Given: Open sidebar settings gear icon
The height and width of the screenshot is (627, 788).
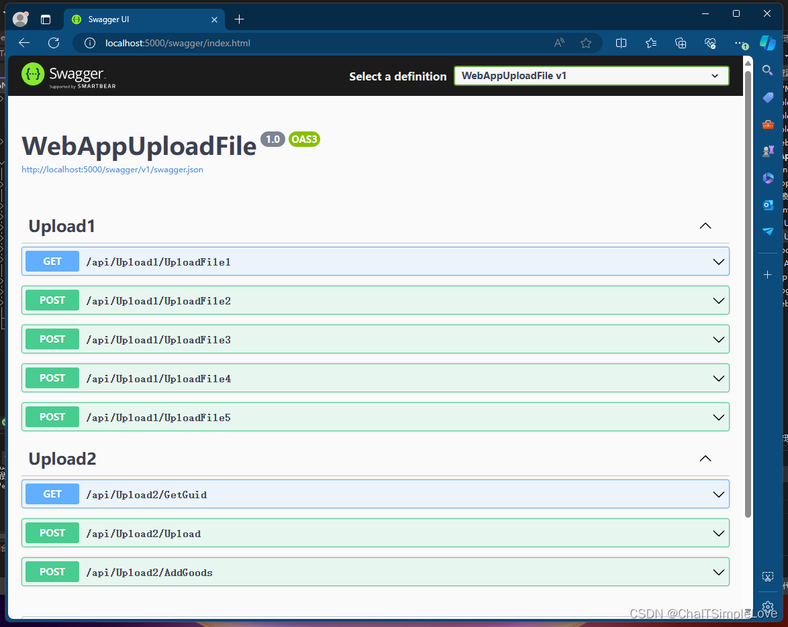Looking at the screenshot, I should [767, 606].
